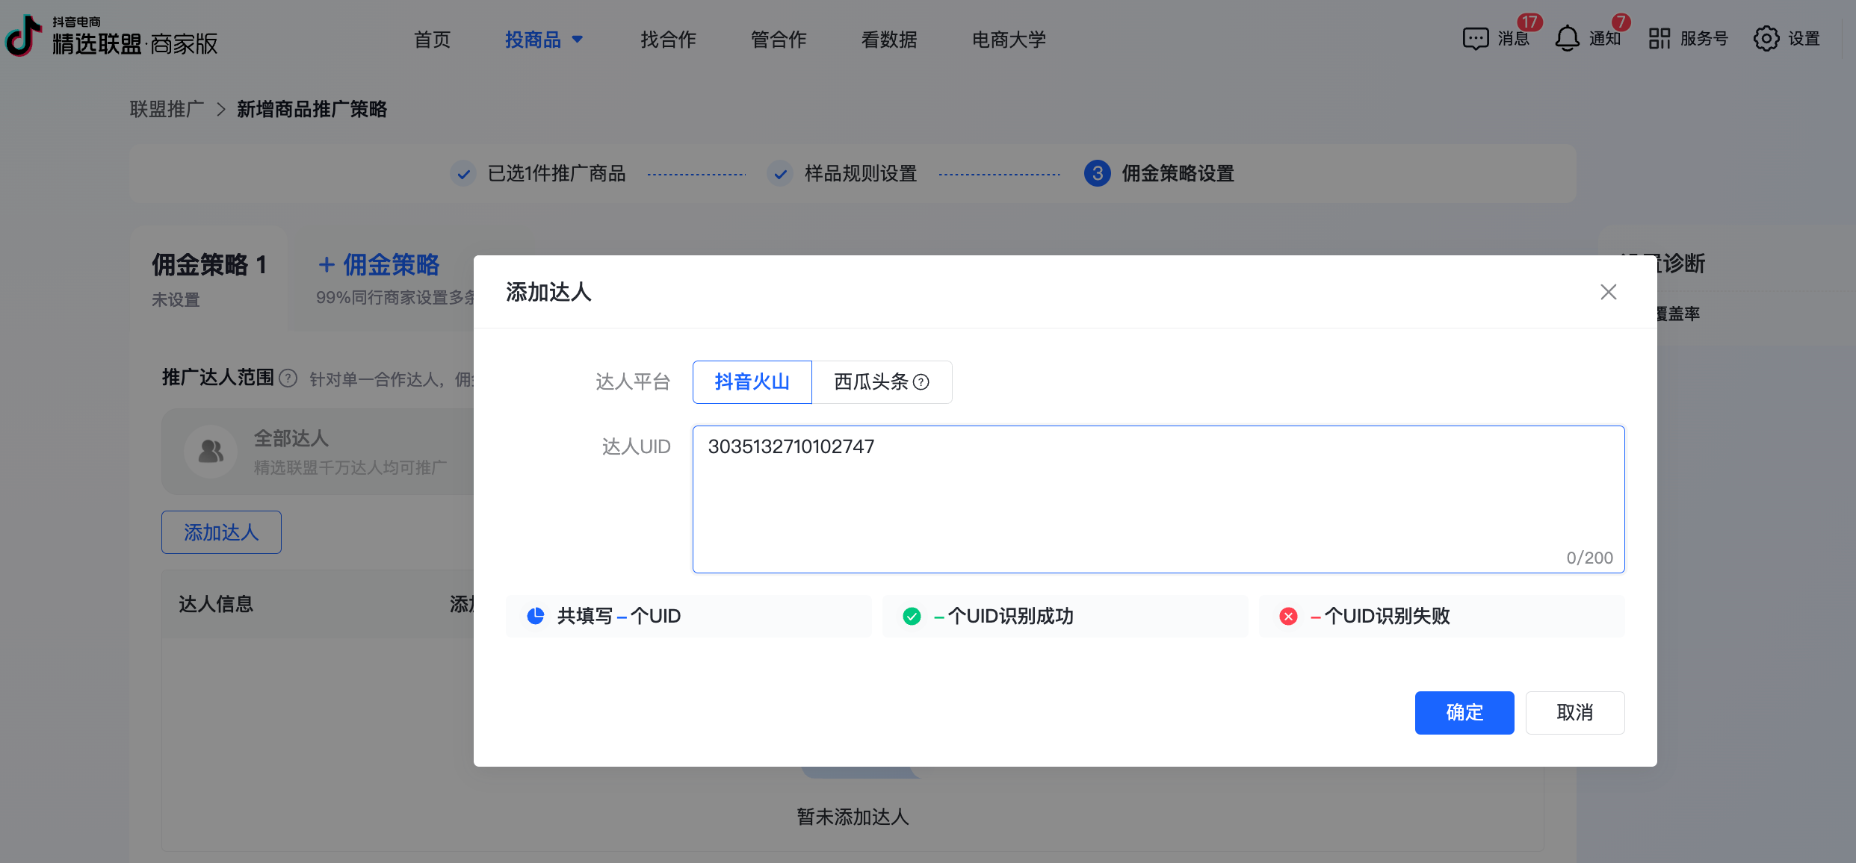Select 抖音火山 as talent platform
Viewport: 1856px width, 863px height.
click(752, 382)
